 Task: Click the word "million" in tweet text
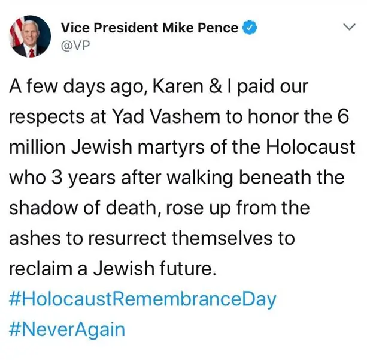[38, 147]
